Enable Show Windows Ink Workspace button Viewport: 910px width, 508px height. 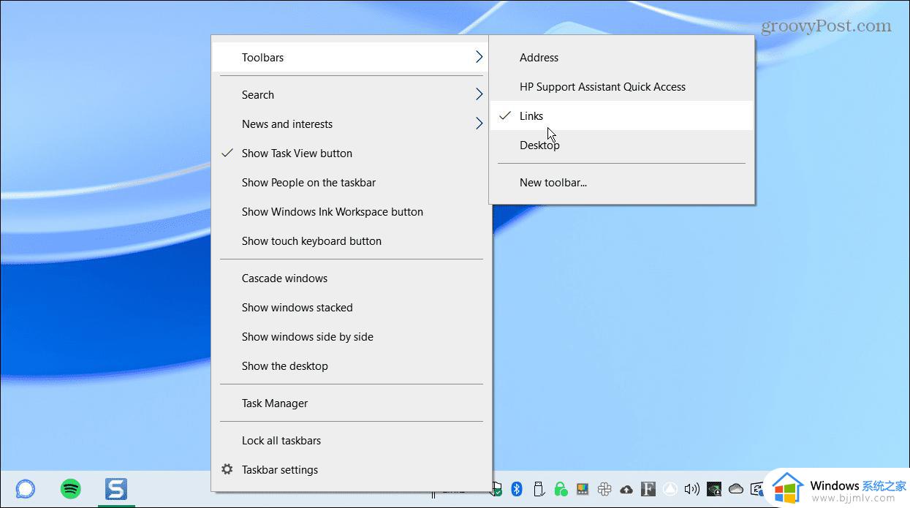tap(352, 212)
